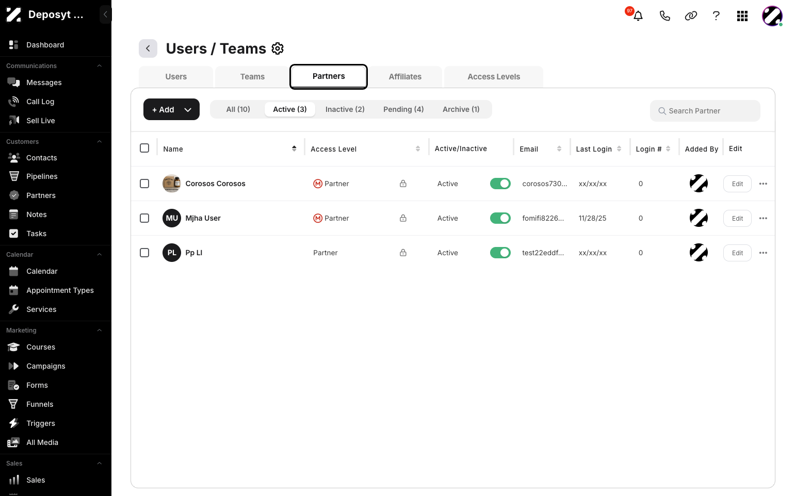Collapse the Communications sidebar section

coord(100,66)
